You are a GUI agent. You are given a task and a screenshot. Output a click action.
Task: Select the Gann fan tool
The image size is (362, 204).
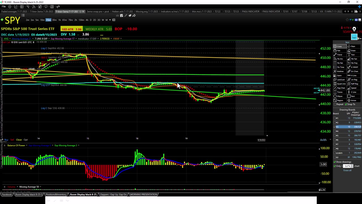[x=340, y=75]
